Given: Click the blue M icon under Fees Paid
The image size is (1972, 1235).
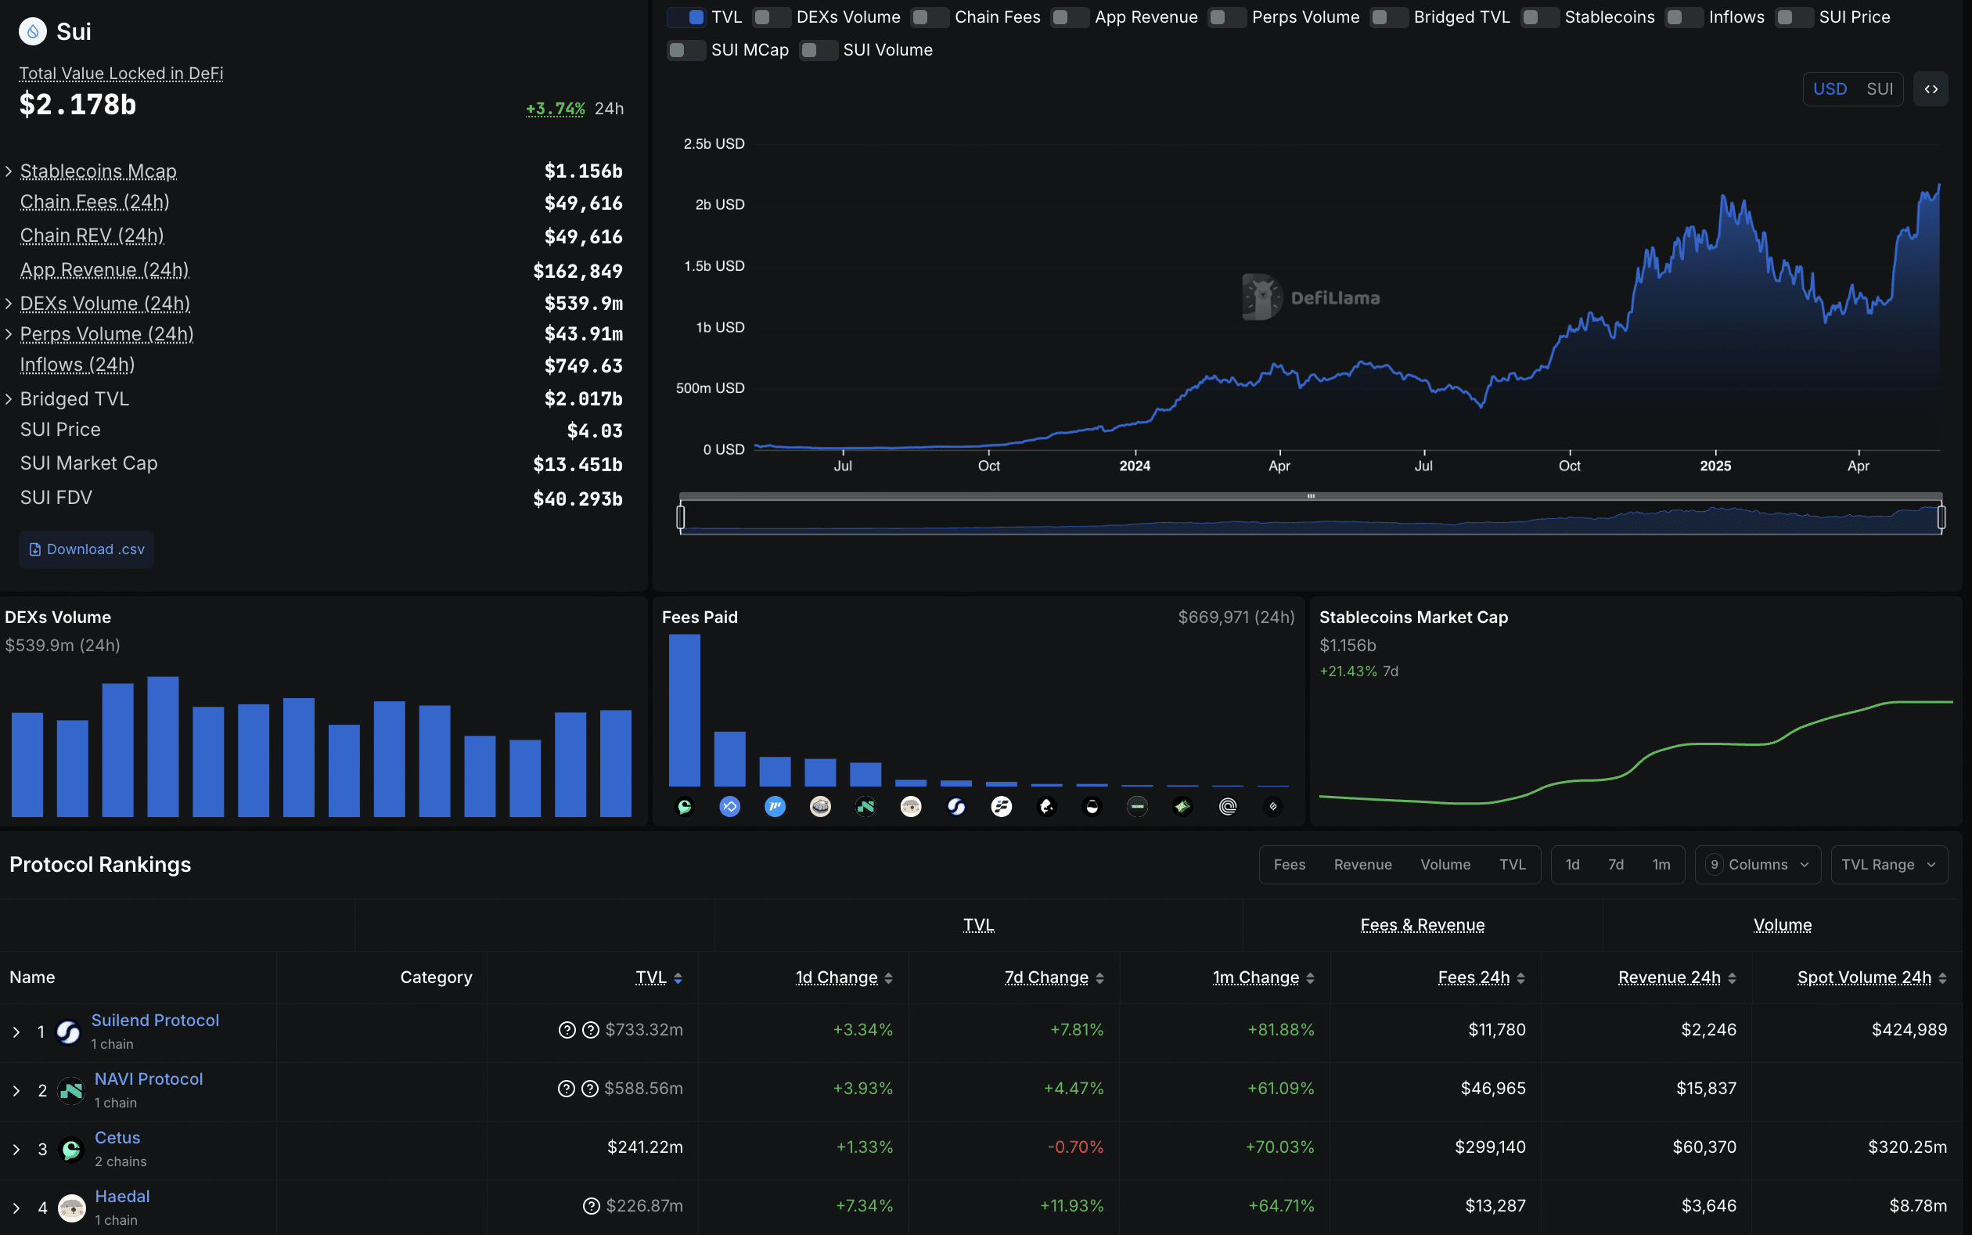Looking at the screenshot, I should point(775,807).
